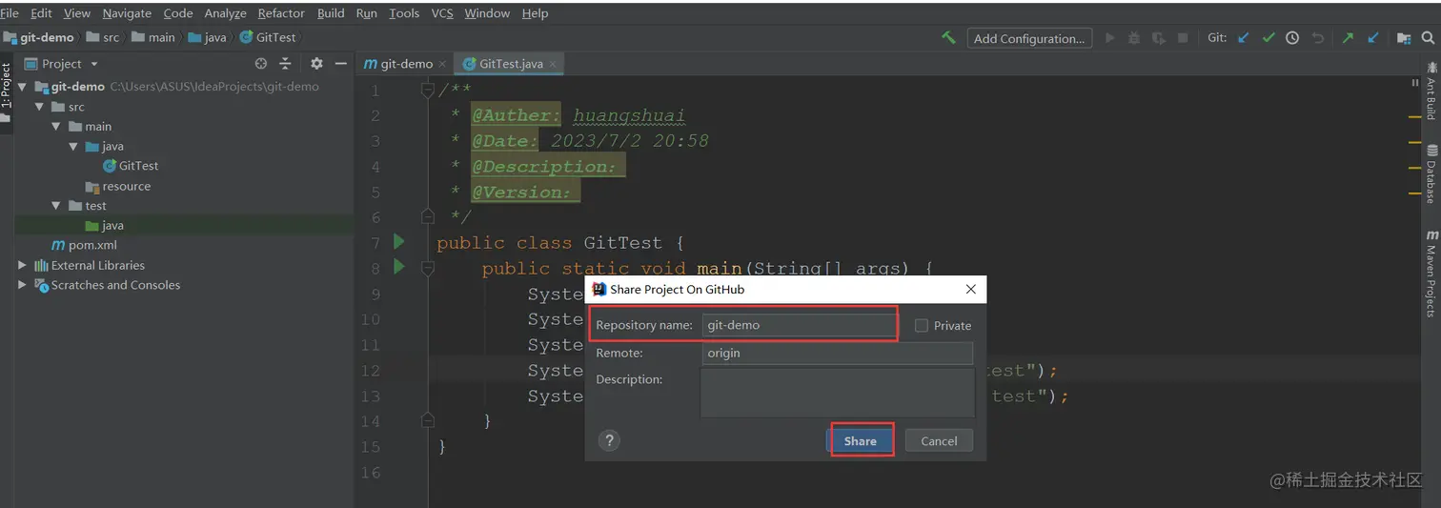Collapse the main folder arrow

pos(56,126)
